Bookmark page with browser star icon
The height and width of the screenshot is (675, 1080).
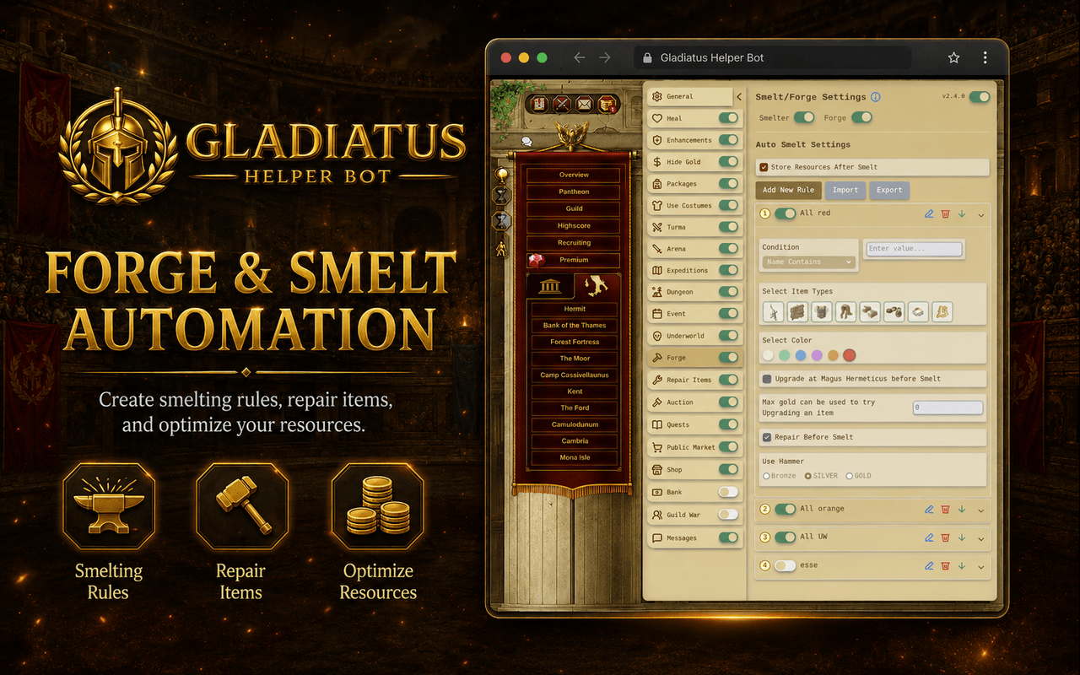(953, 58)
